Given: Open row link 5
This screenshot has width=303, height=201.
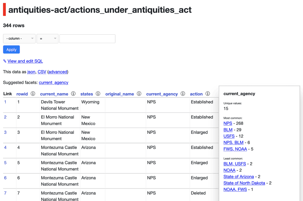Looking at the screenshot, I should (x=5, y=163).
